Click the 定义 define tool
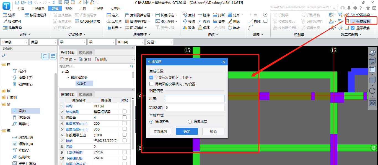Viewport: 378px width, 165px height. pos(112,15)
